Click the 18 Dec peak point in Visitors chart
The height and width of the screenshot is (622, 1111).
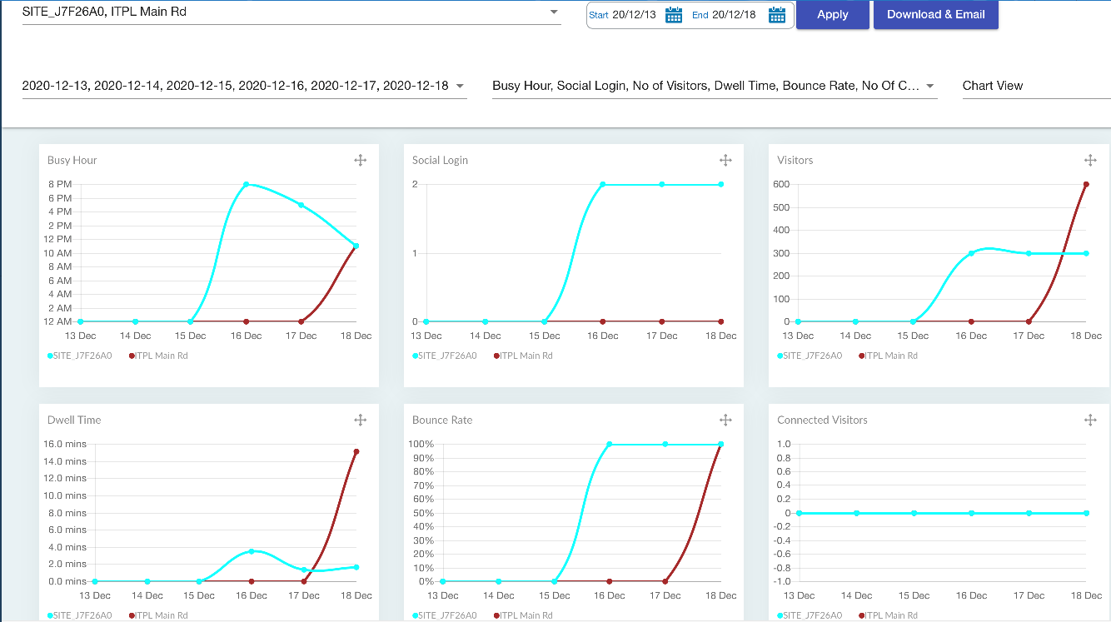1086,184
